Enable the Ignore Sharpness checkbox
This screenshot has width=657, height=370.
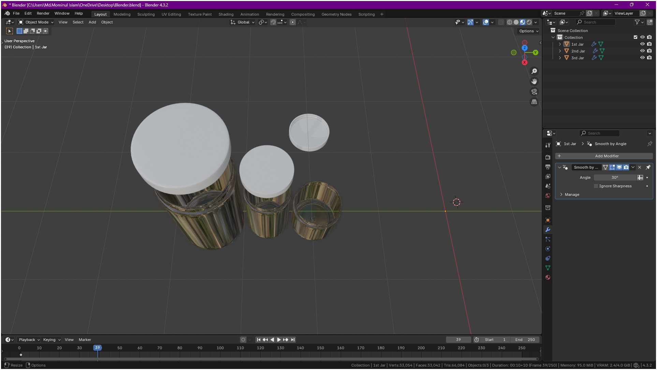pos(596,186)
